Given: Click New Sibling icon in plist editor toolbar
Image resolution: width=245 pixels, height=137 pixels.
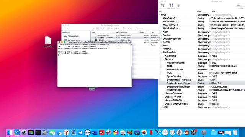Looking at the screenshot, I should click(171, 6).
